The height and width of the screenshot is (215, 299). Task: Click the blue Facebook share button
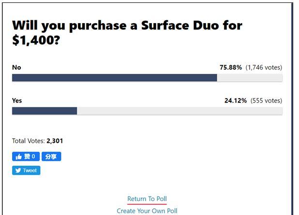51,157
